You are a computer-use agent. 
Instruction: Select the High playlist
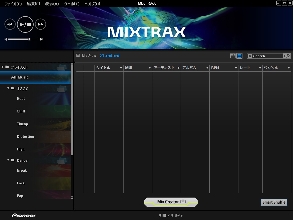click(35, 149)
